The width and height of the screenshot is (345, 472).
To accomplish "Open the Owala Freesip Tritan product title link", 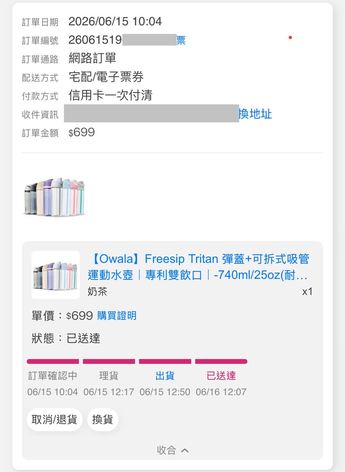I will pos(198,267).
